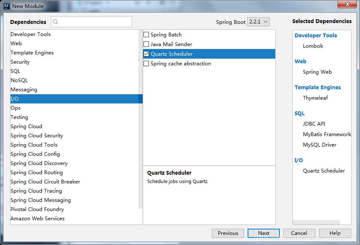360x245 pixels.
Task: Enable the Java Mail Sender checkbox
Action: tap(146, 44)
